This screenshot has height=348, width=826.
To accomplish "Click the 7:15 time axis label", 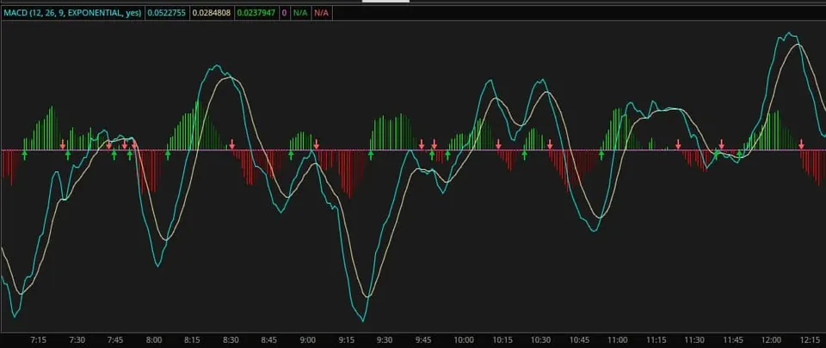I will click(39, 339).
